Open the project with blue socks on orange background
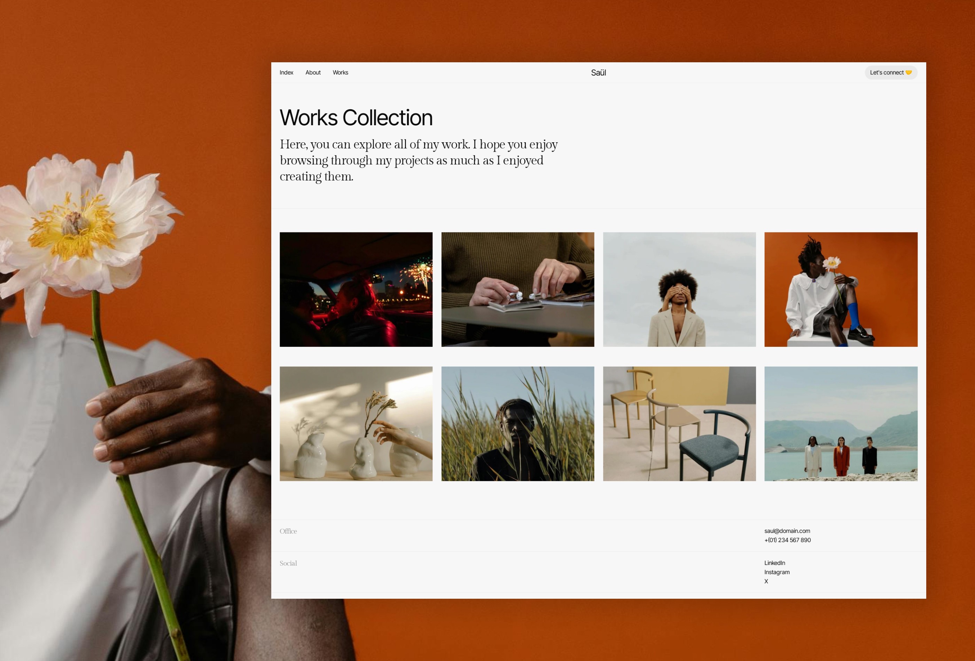This screenshot has width=975, height=661. point(841,289)
